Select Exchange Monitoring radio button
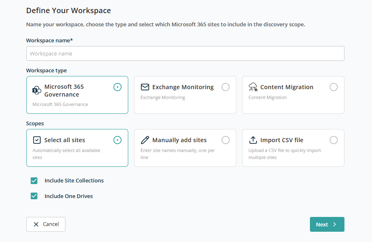The height and width of the screenshot is (242, 372). (x=226, y=87)
